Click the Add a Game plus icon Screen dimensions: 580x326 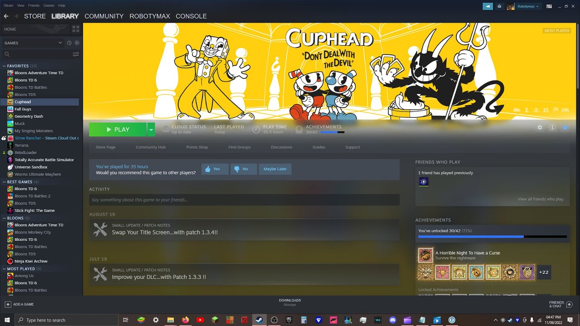coord(8,304)
